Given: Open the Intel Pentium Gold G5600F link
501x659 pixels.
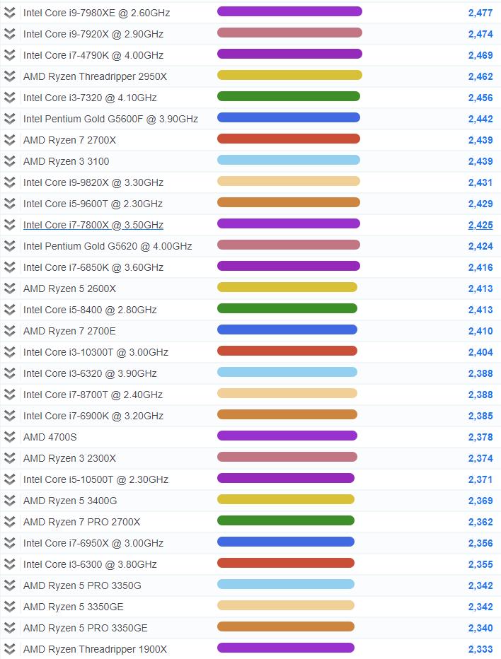Looking at the screenshot, I should point(110,119).
